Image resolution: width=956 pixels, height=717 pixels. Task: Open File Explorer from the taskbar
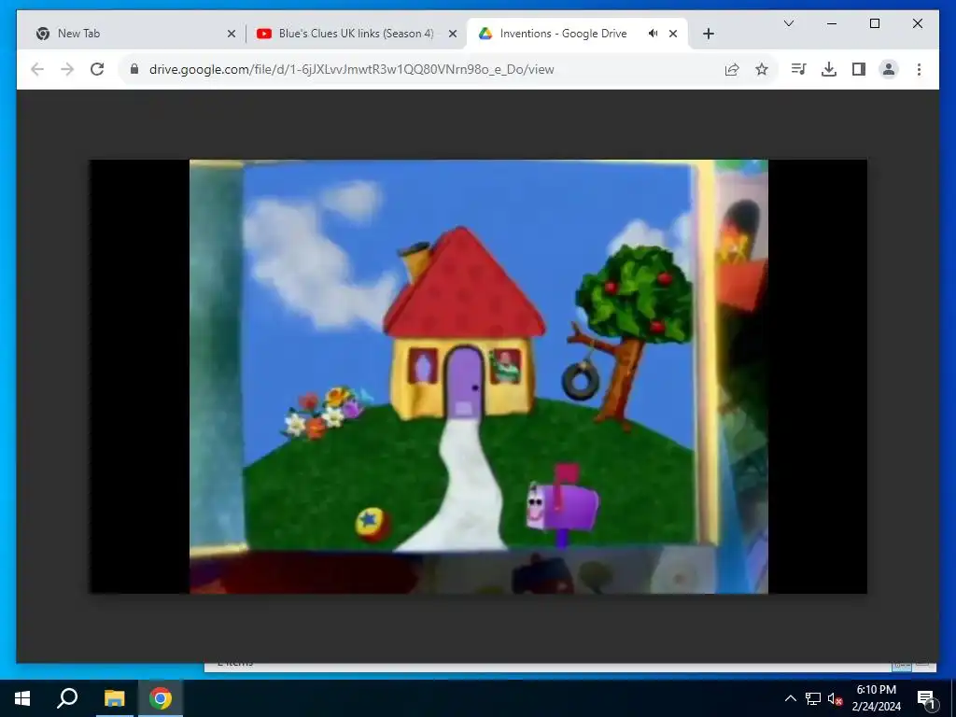(114, 698)
